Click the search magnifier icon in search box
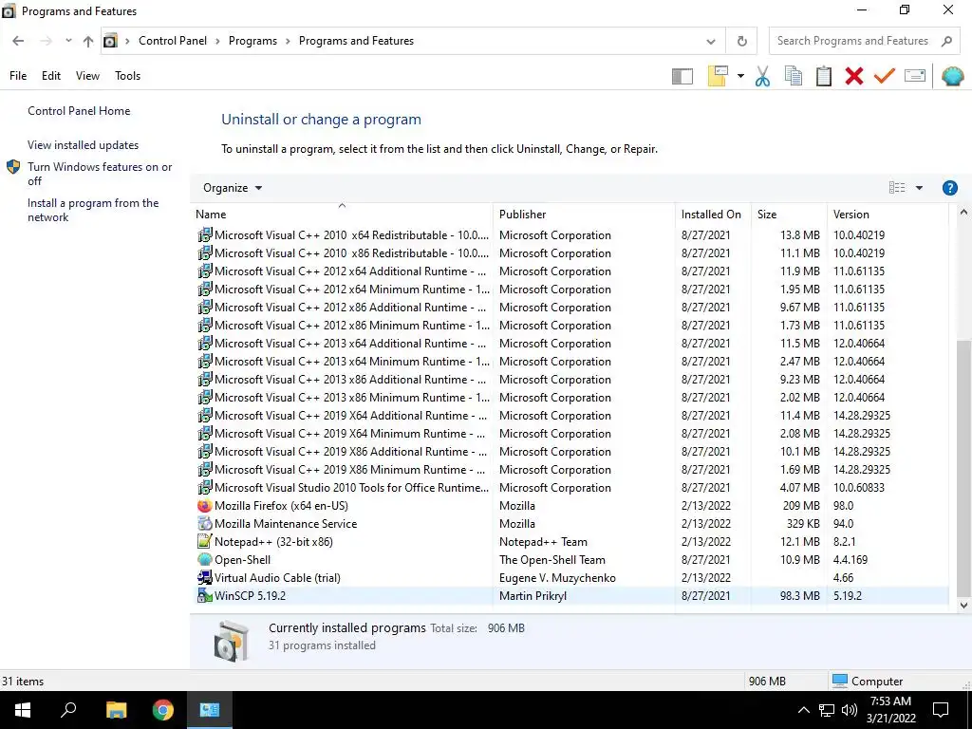 click(x=946, y=41)
